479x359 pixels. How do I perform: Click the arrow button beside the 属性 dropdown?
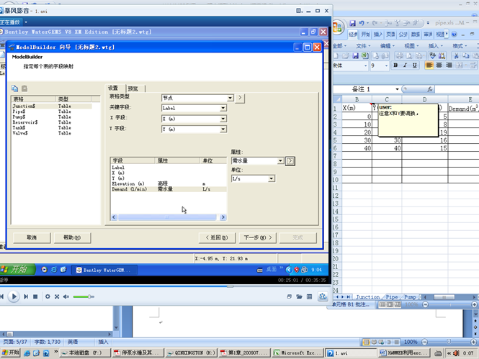coord(290,160)
